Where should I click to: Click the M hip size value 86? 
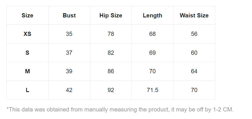[111, 71]
